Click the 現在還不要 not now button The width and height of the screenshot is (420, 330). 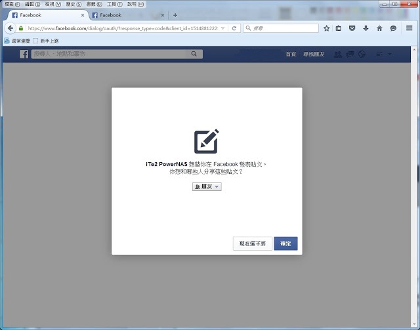252,243
